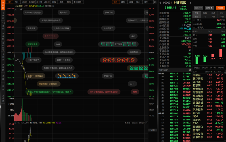Toggle the 简约 simple mode button
Screen dimensions: 226x142
pyautogui.click(x=146, y=2)
